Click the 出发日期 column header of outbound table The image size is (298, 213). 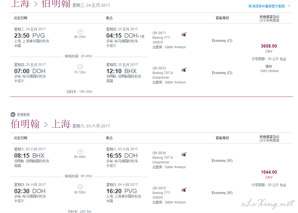(x=21, y=18)
